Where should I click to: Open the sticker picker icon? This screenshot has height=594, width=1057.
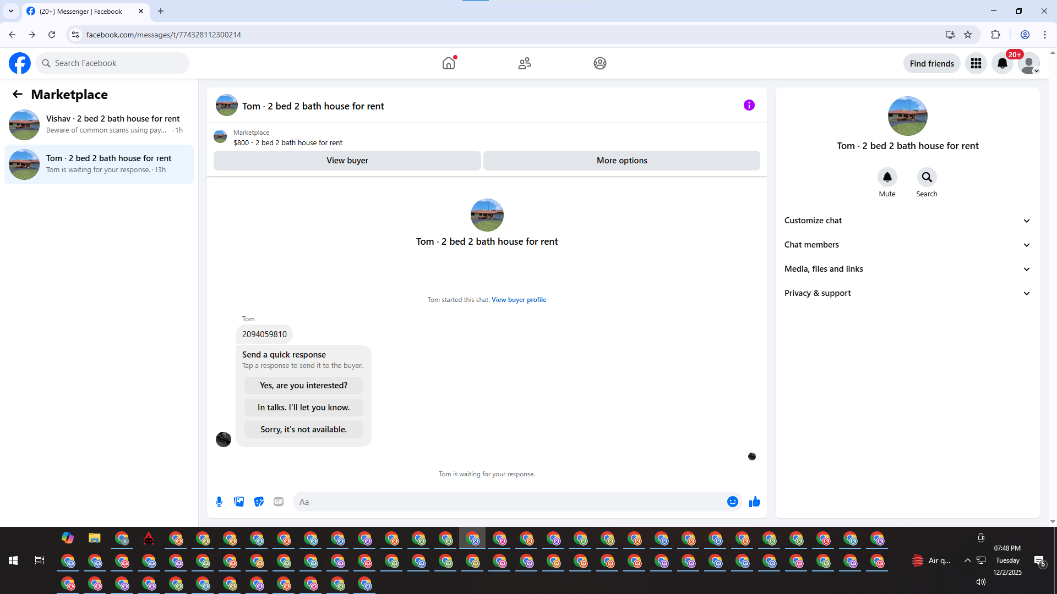click(259, 502)
